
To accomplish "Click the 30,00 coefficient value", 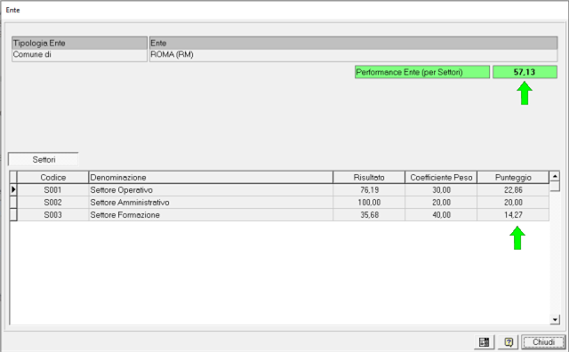I will (441, 190).
